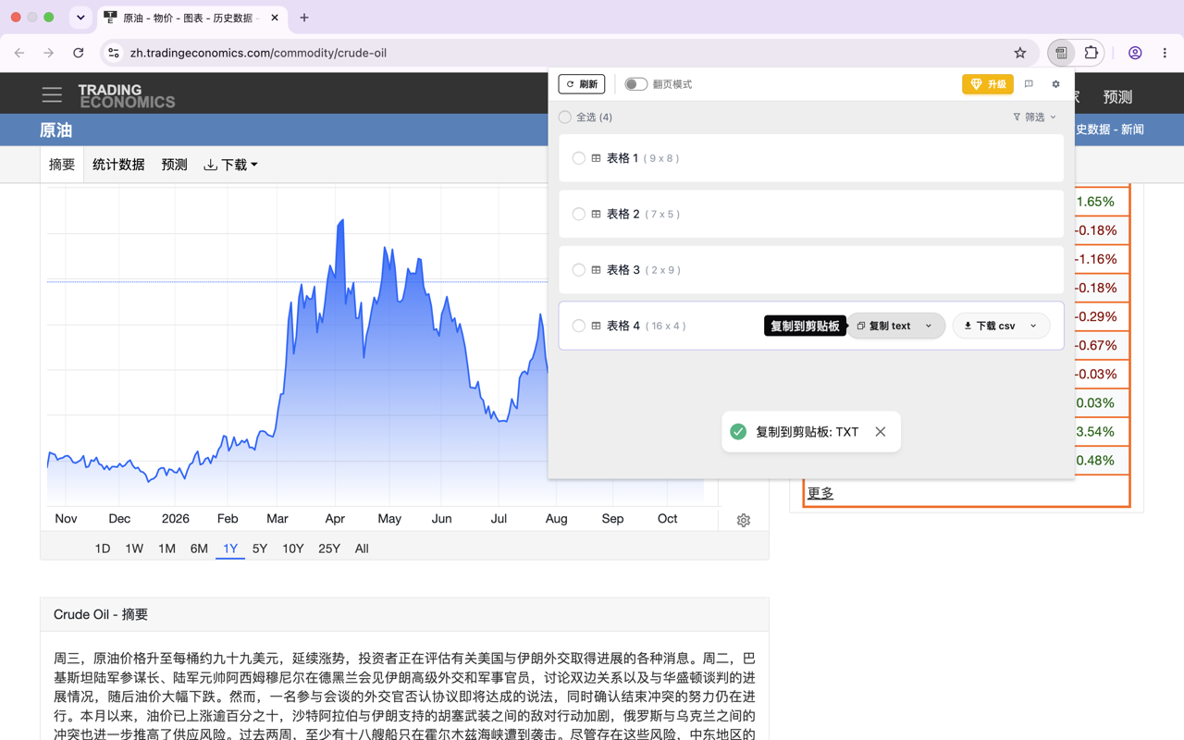Open the Chrome profile avatar
This screenshot has width=1184, height=740.
pyautogui.click(x=1135, y=53)
